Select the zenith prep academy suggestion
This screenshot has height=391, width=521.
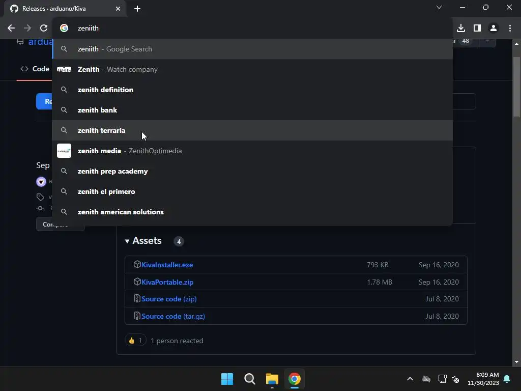252,171
